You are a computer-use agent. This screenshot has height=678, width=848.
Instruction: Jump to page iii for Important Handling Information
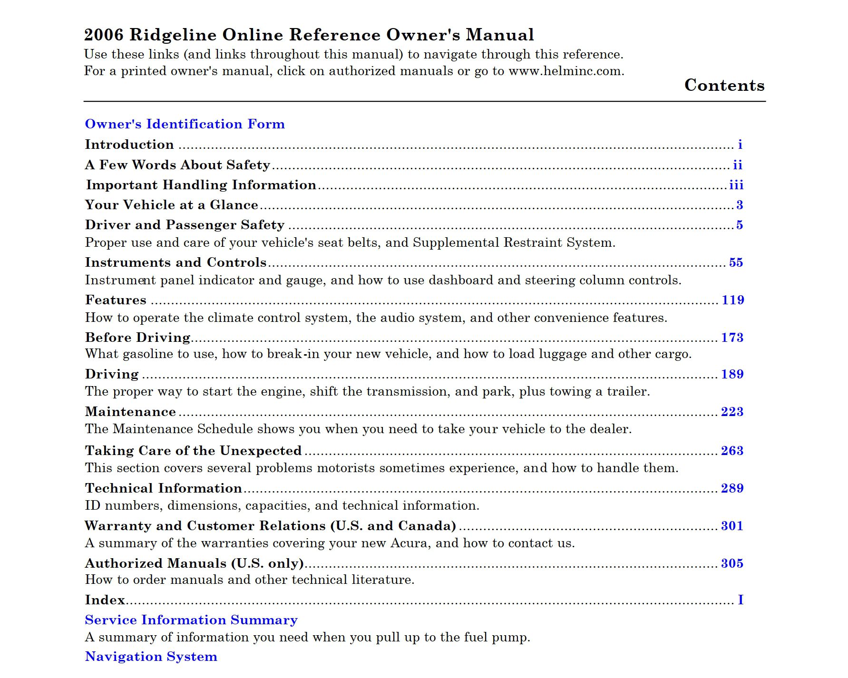(x=736, y=184)
